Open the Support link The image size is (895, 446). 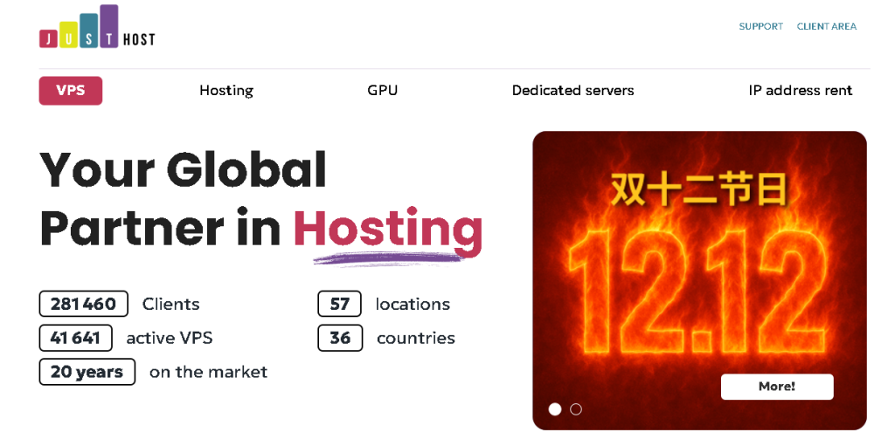coord(760,26)
